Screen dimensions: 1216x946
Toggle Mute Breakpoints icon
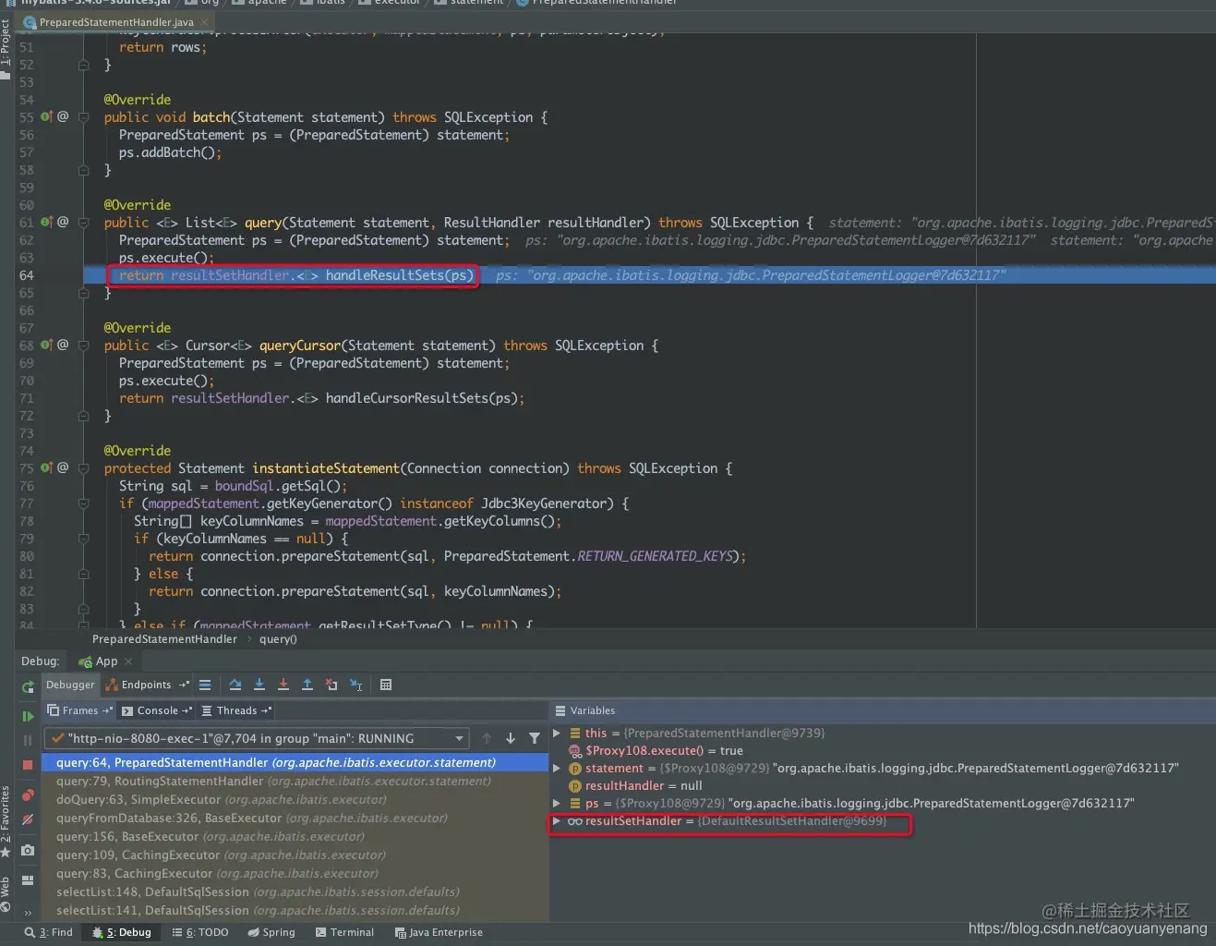[x=28, y=819]
